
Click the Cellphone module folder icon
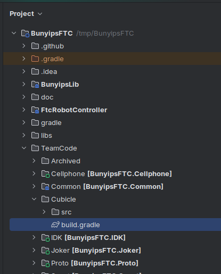tap(45, 174)
